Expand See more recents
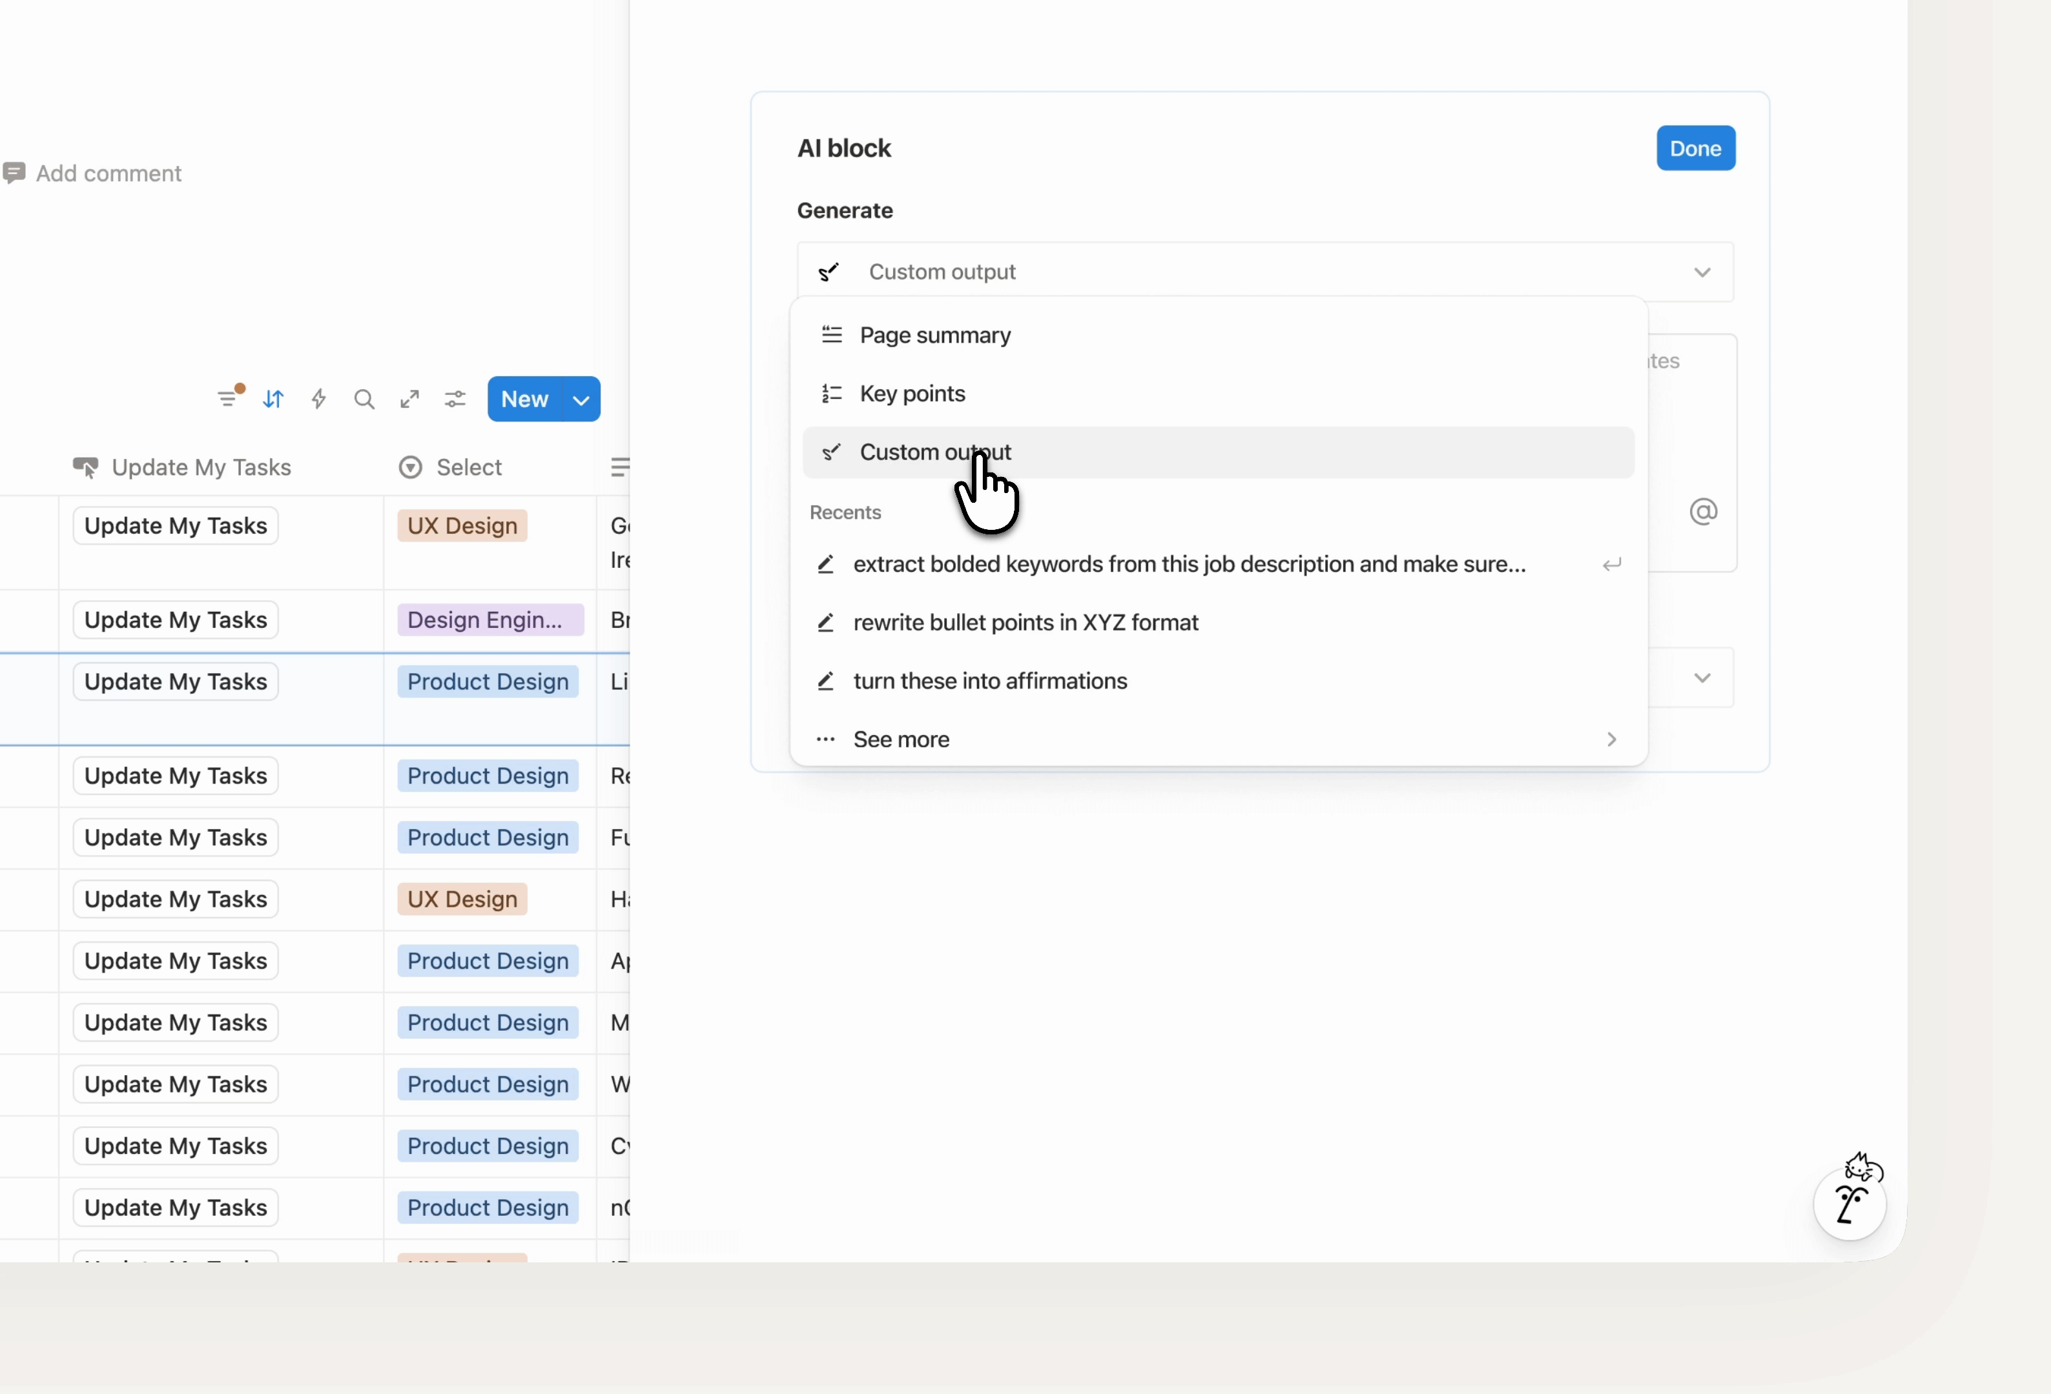This screenshot has width=2051, height=1394. pos(1219,739)
